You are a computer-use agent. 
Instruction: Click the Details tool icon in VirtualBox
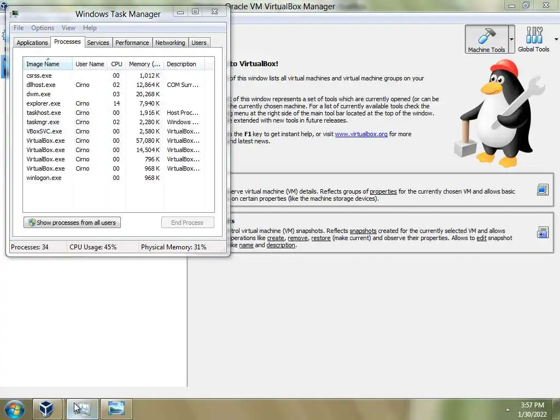coord(542,190)
